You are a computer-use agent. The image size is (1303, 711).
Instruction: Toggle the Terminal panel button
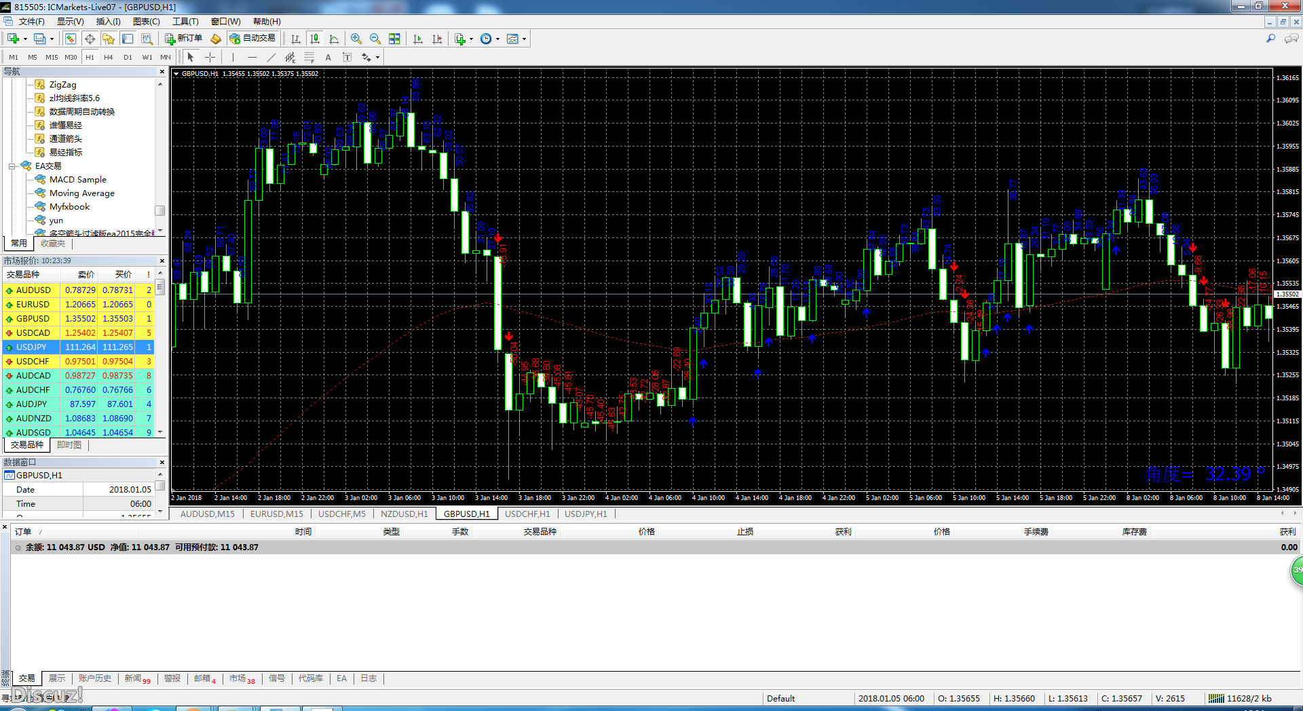coord(128,39)
